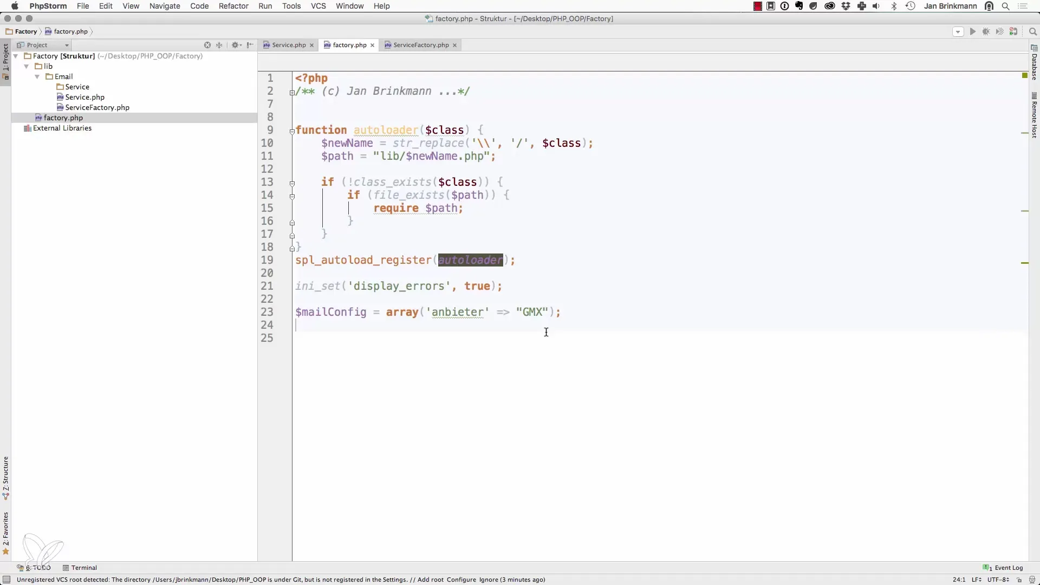This screenshot has height=585, width=1040.
Task: Click the Debug bug icon in toolbar
Action: 986,31
